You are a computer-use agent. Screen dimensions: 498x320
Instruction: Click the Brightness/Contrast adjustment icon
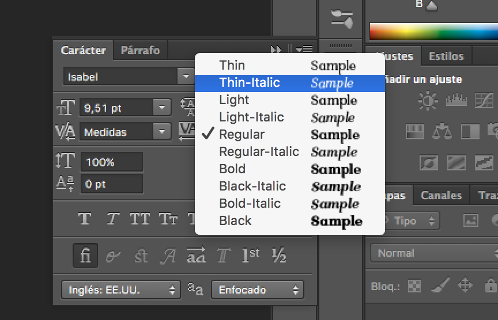click(x=428, y=101)
